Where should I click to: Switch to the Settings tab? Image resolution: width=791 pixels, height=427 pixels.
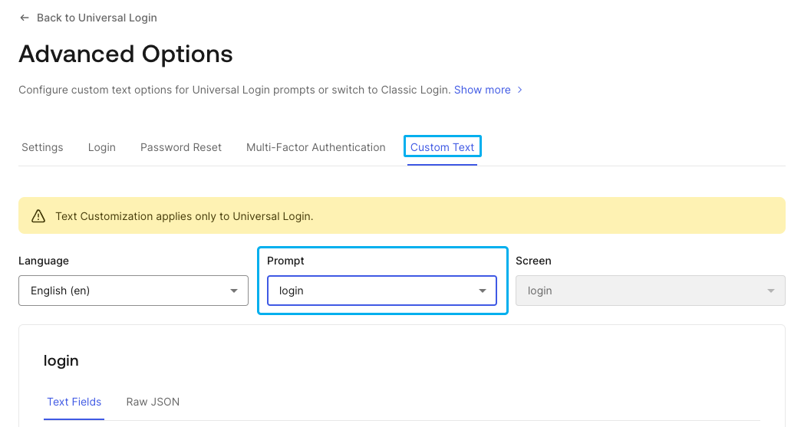tap(42, 147)
